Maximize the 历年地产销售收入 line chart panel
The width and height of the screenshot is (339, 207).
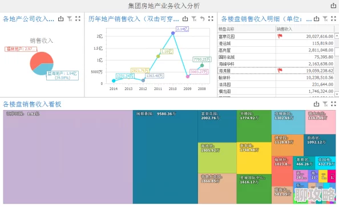coord(211,19)
